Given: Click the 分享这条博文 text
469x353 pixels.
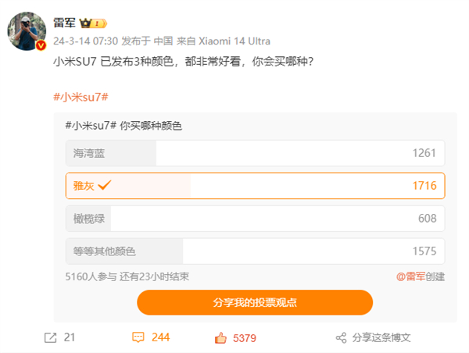Looking at the screenshot, I should coord(381,337).
